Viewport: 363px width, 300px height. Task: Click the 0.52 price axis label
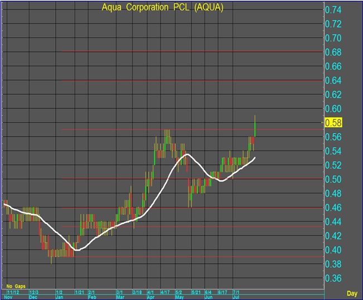point(333,165)
